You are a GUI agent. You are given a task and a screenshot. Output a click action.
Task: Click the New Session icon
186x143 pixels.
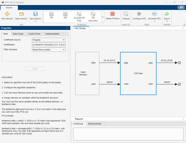tap(7, 14)
